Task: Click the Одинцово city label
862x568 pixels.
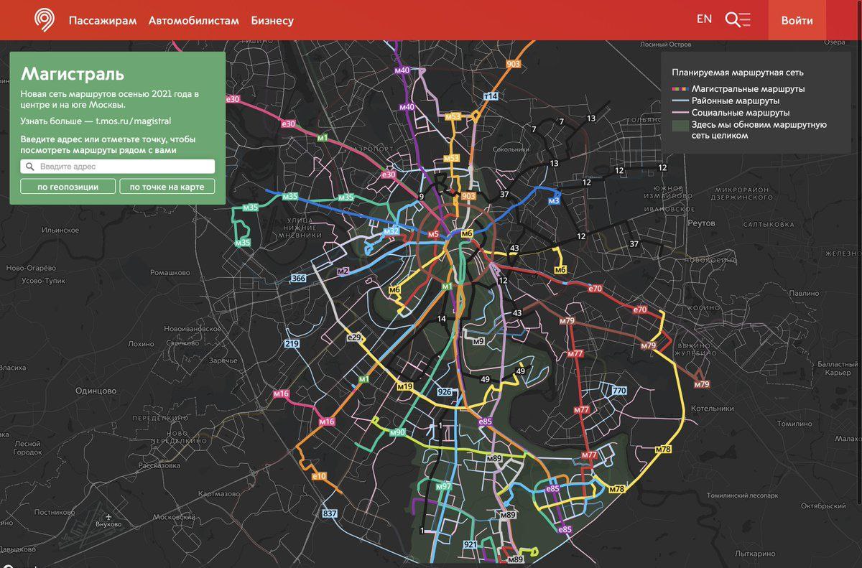Action: tap(96, 391)
